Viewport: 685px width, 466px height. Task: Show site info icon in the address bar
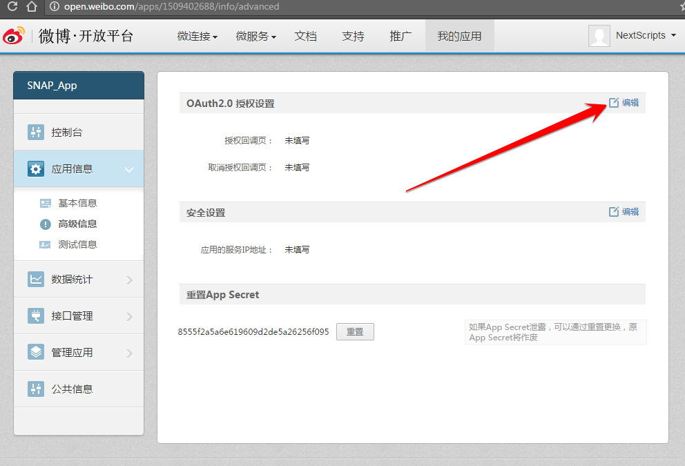(54, 6)
